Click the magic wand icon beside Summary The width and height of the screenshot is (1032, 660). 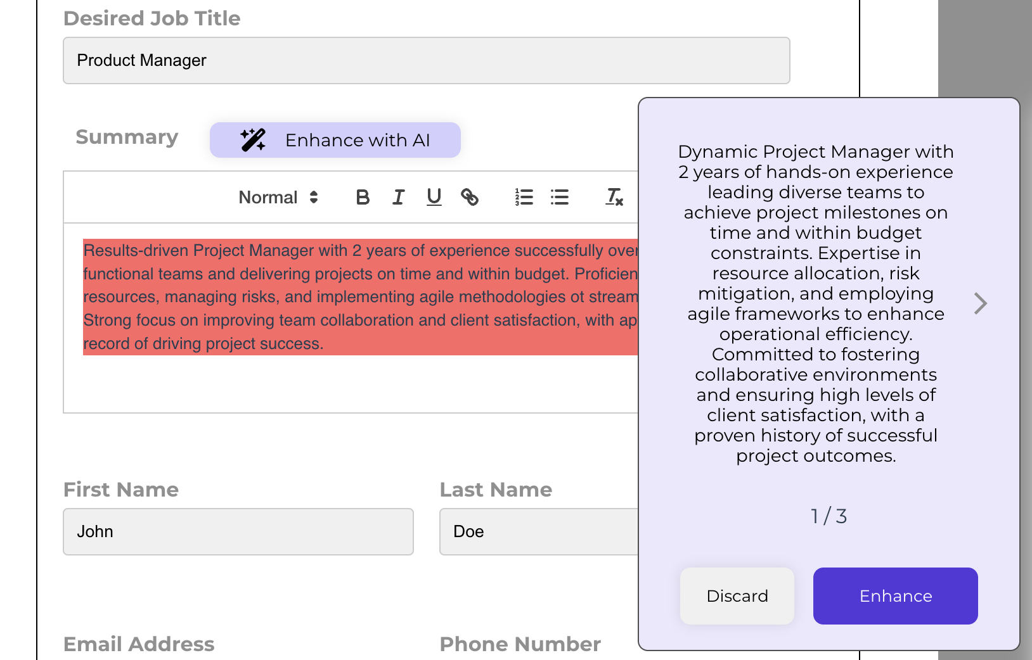click(253, 140)
